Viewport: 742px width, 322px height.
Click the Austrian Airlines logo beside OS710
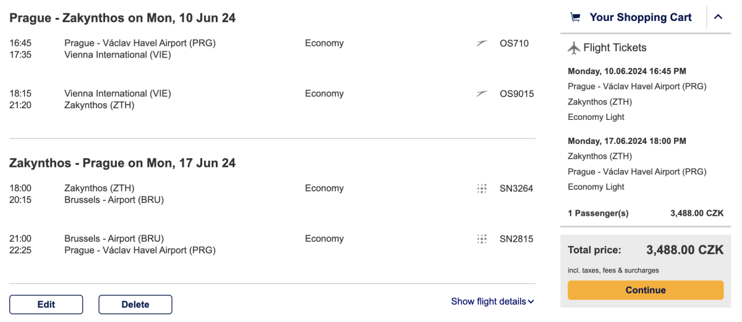coord(482,43)
